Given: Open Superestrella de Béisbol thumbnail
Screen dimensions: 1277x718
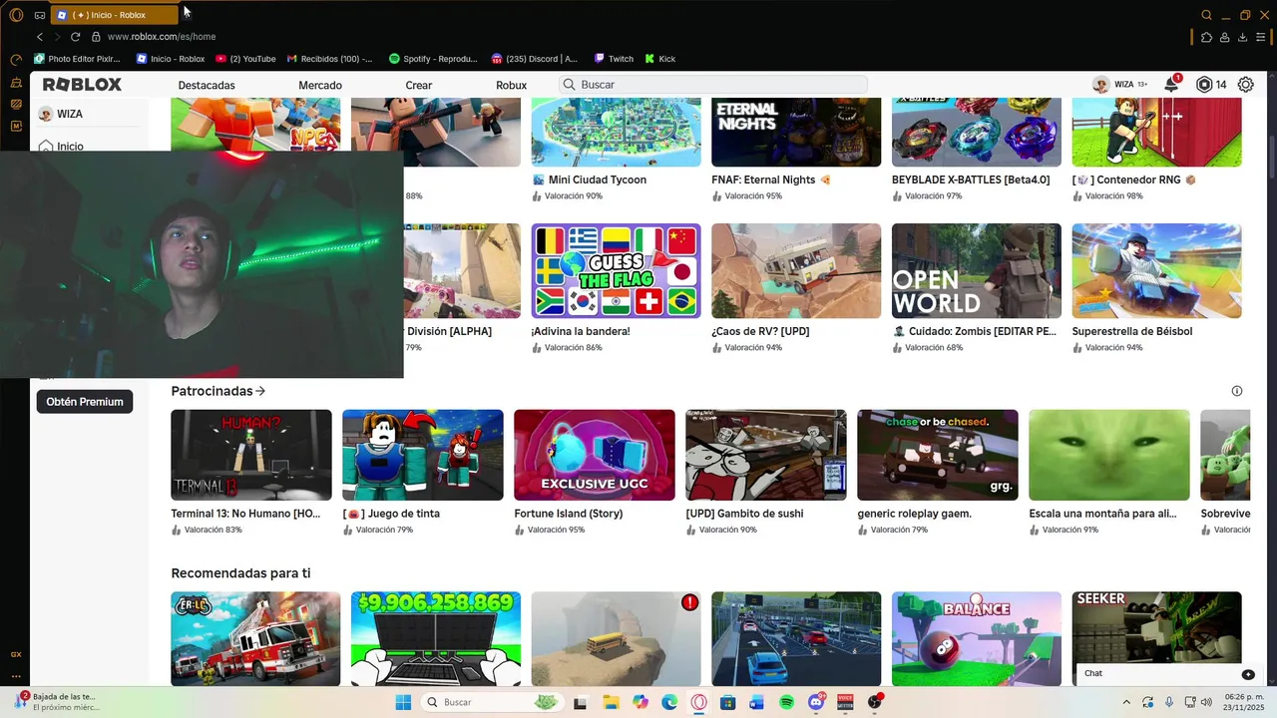Looking at the screenshot, I should (1157, 271).
